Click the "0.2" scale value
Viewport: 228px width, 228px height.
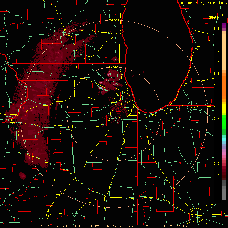click(217, 163)
